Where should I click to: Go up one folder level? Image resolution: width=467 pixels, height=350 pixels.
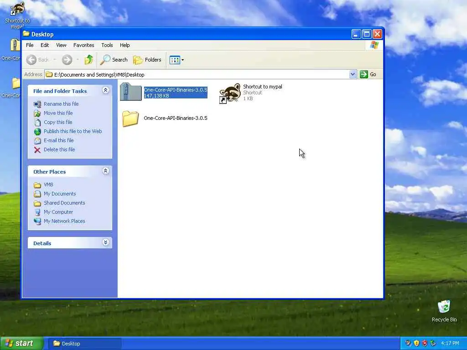tap(88, 60)
